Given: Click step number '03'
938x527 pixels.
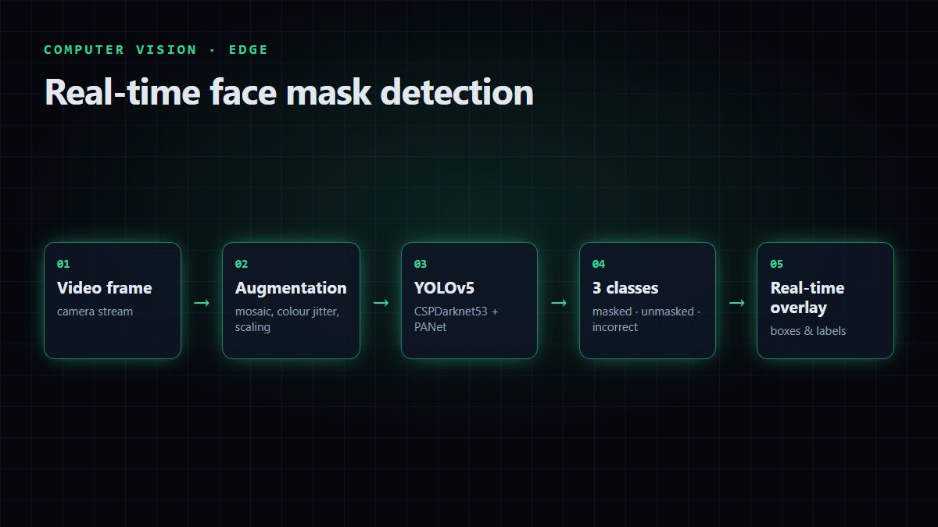Looking at the screenshot, I should (421, 264).
